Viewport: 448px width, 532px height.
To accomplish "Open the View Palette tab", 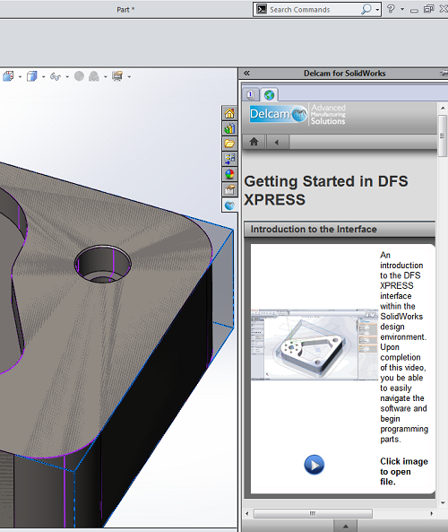I will [229, 159].
